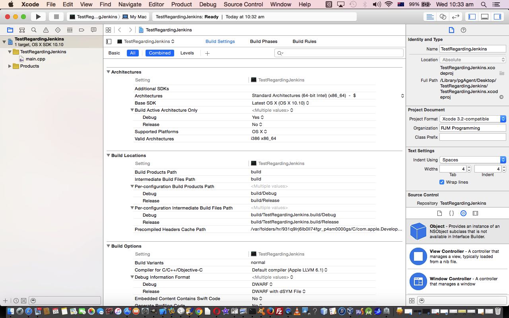Reveal project file in Finder arrow
The image size is (509, 318).
[501, 97]
